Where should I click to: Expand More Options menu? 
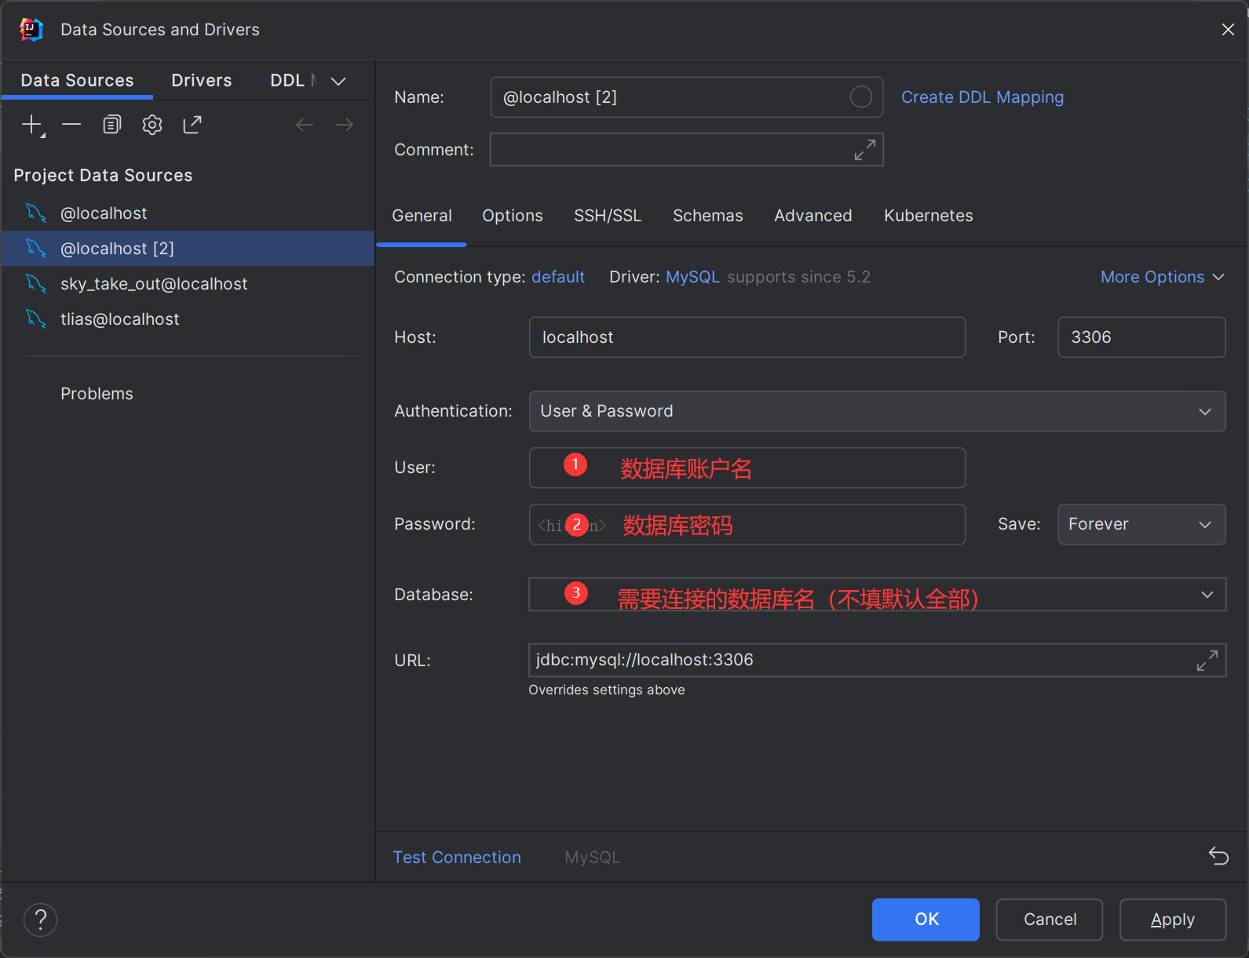1162,277
